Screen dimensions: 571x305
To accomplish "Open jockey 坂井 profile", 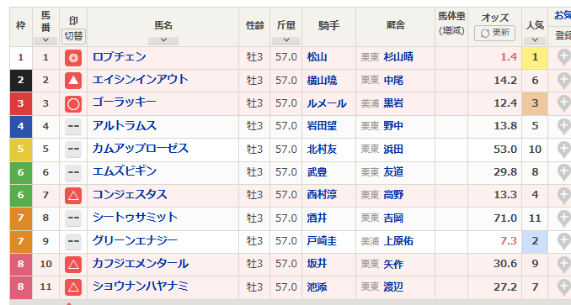I will point(317,265).
